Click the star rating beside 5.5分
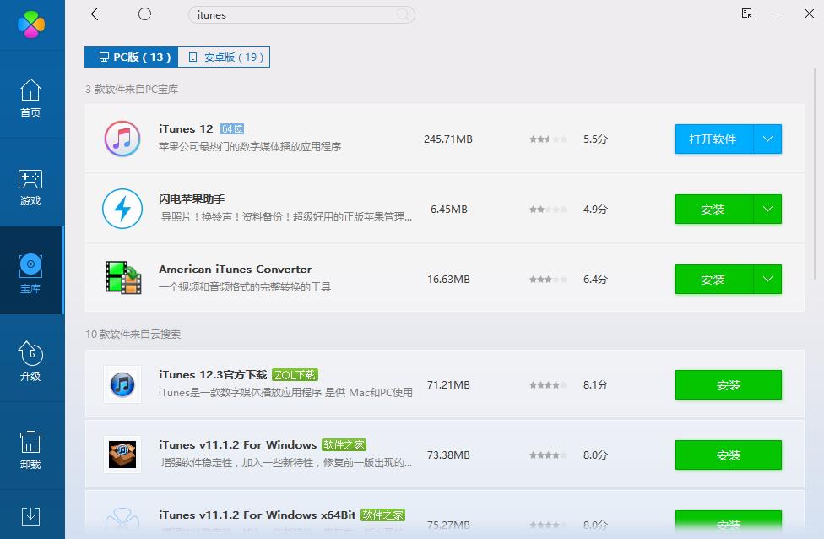Screen dimensions: 824x539 (x=548, y=139)
